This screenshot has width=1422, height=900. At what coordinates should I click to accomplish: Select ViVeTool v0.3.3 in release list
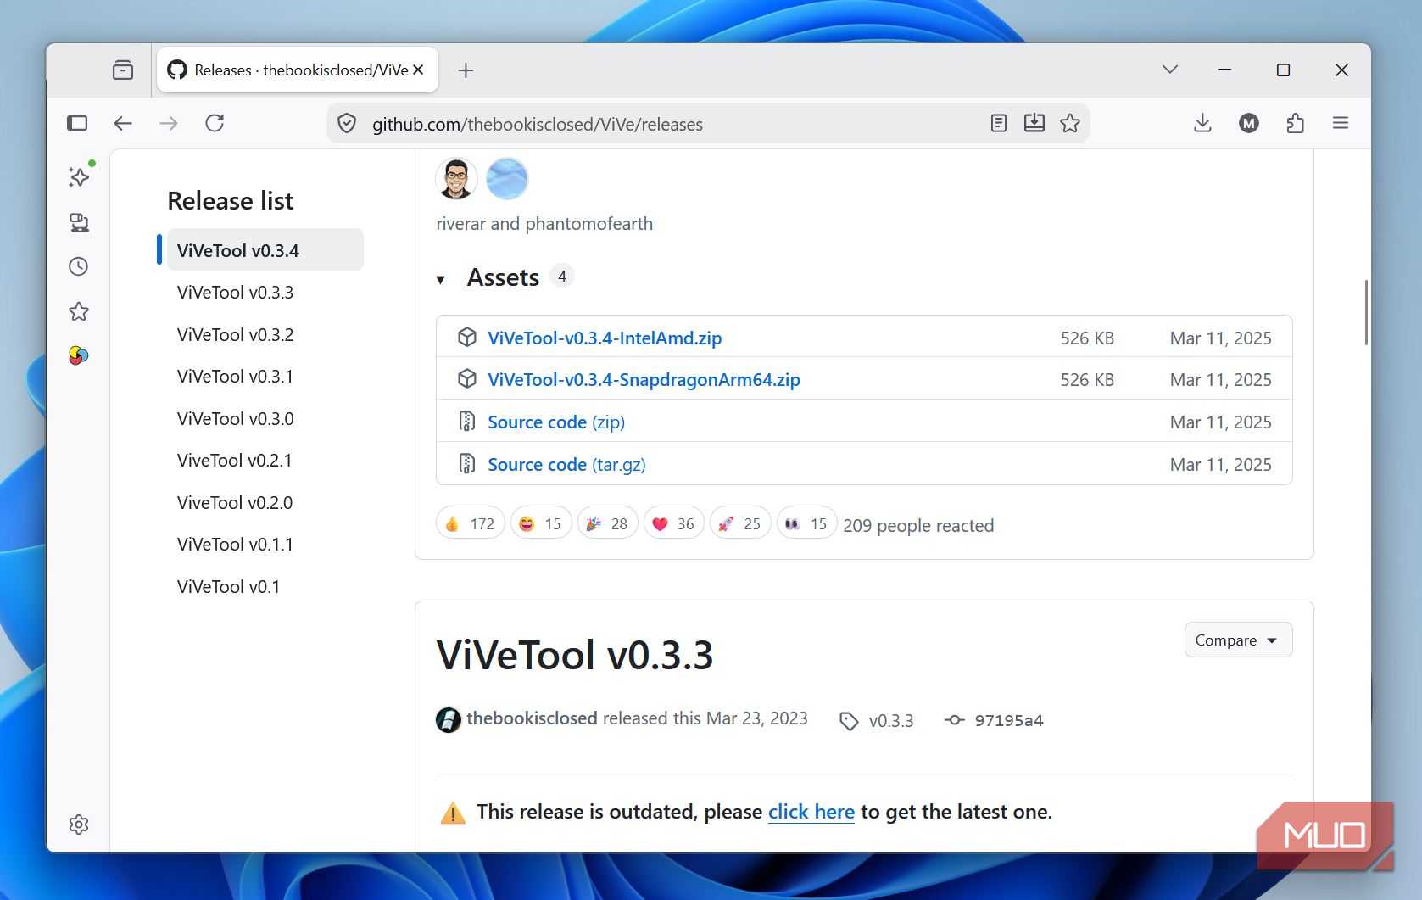coord(235,293)
